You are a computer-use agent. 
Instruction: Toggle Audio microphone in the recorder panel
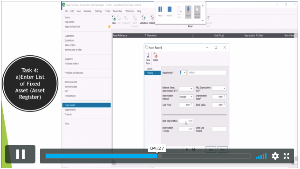tap(188, 12)
